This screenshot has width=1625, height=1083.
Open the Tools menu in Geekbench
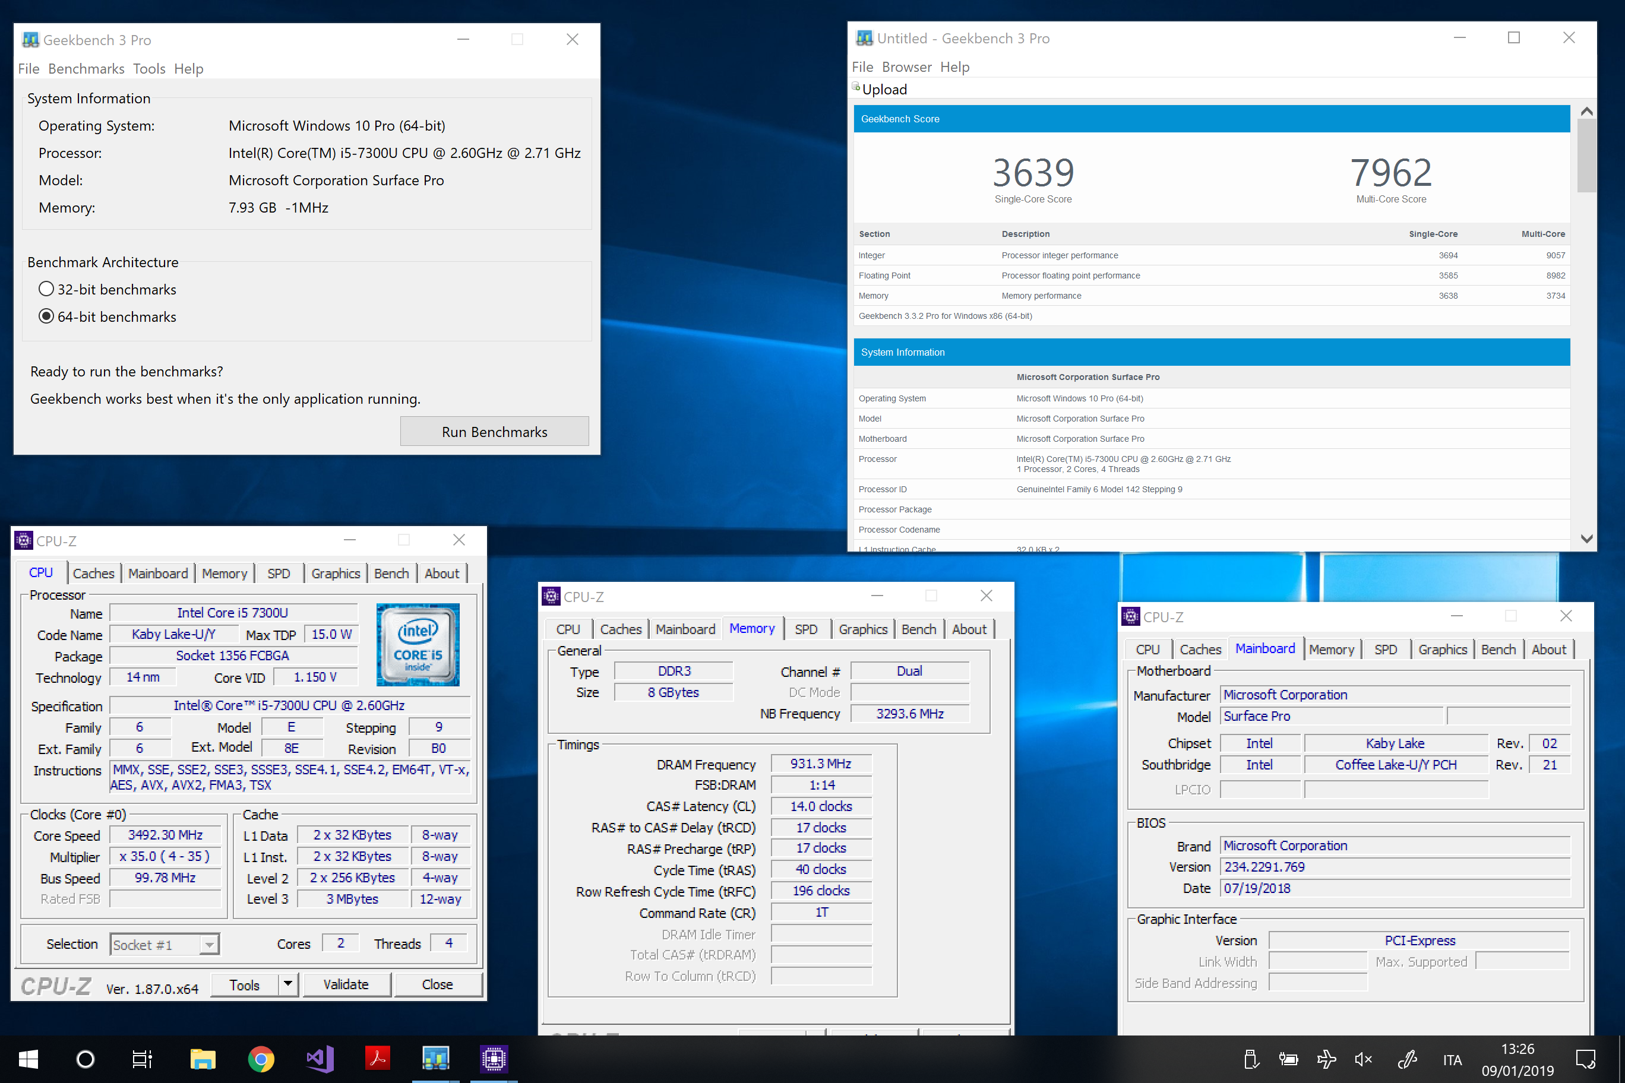(149, 68)
